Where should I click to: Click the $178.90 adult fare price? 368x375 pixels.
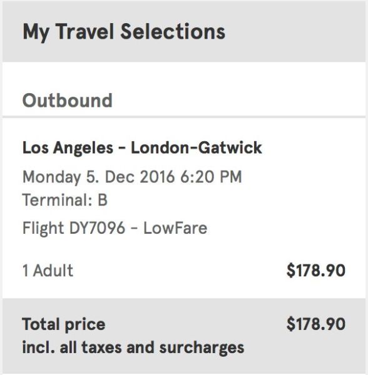316,271
